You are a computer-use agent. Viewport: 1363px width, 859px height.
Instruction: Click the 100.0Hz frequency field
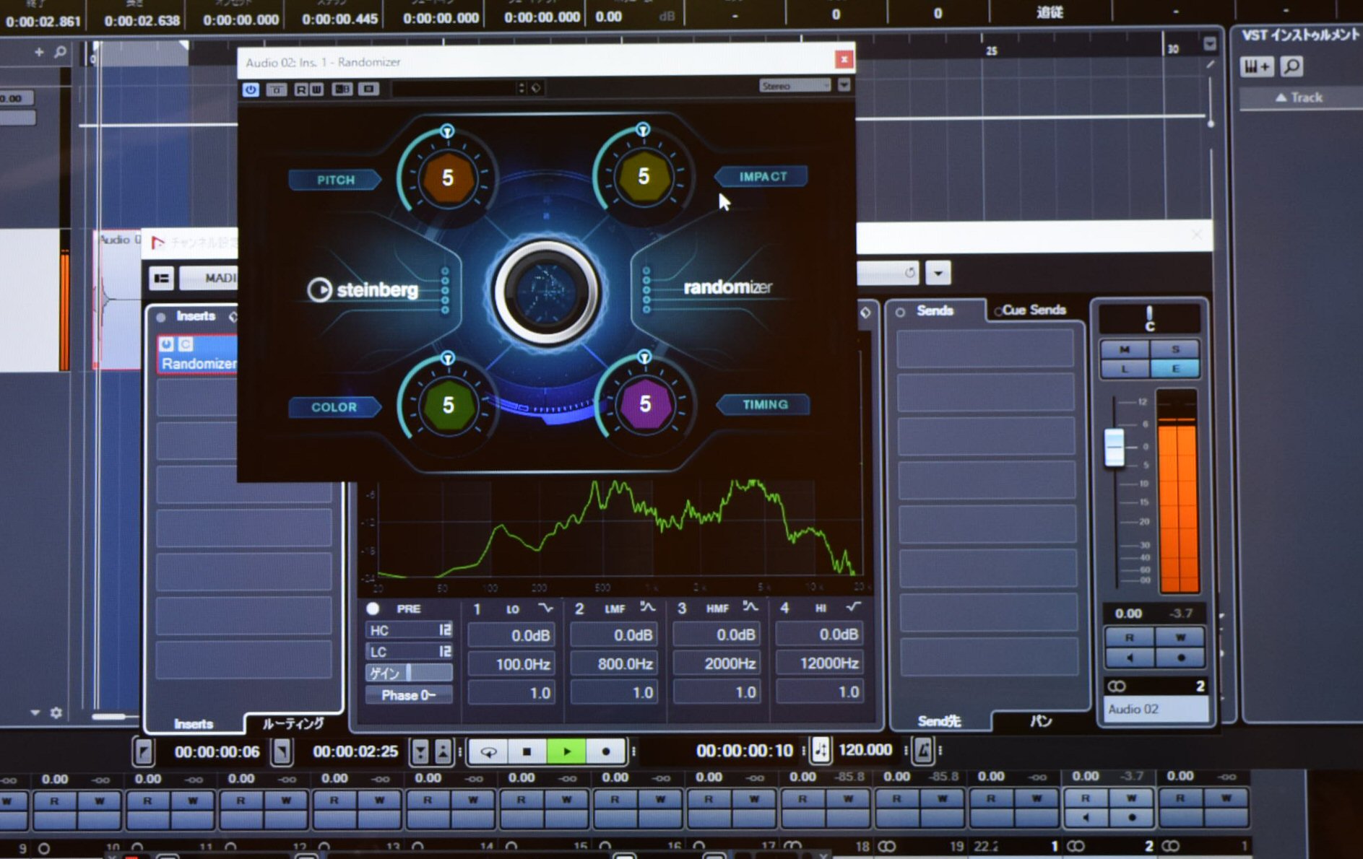(511, 664)
